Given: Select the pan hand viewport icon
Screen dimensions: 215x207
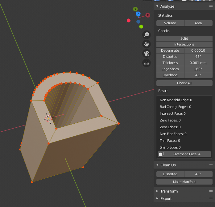Looking at the screenshot, I should 147,44.
